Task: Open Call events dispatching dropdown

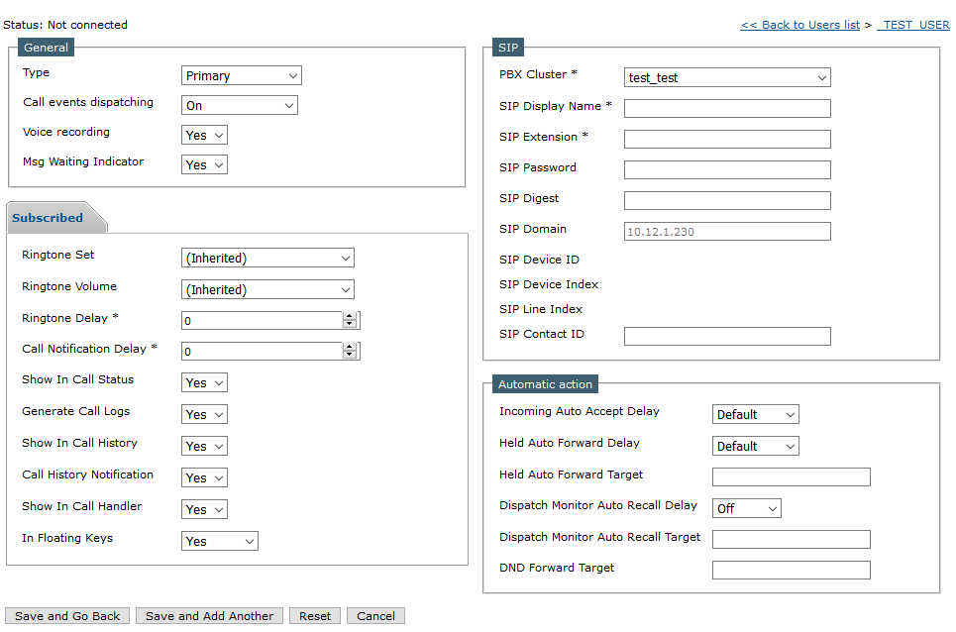Action: pos(239,105)
